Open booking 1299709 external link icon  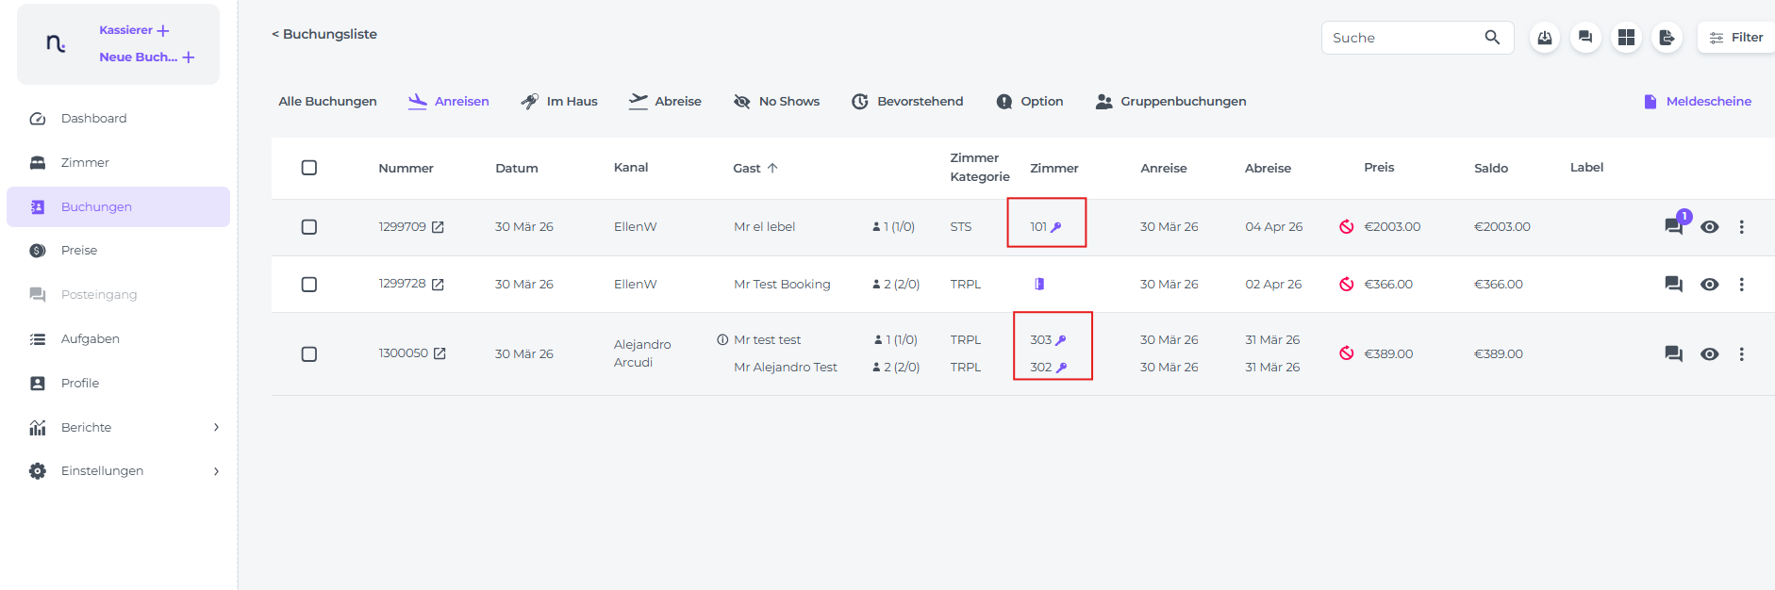click(438, 227)
